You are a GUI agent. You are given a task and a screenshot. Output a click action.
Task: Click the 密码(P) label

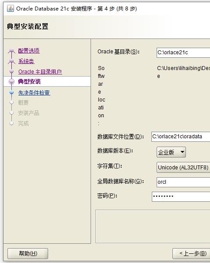coord(107,196)
